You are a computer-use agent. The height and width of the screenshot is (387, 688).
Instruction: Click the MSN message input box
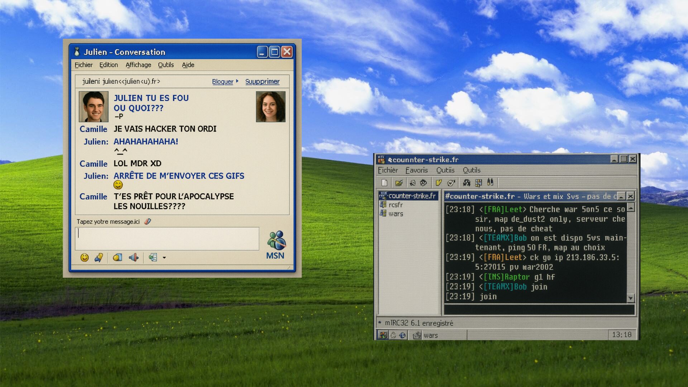click(x=167, y=238)
